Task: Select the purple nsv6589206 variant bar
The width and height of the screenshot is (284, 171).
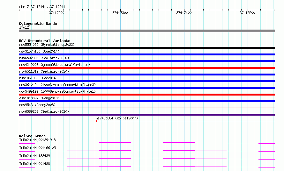Action: [x=147, y=115]
